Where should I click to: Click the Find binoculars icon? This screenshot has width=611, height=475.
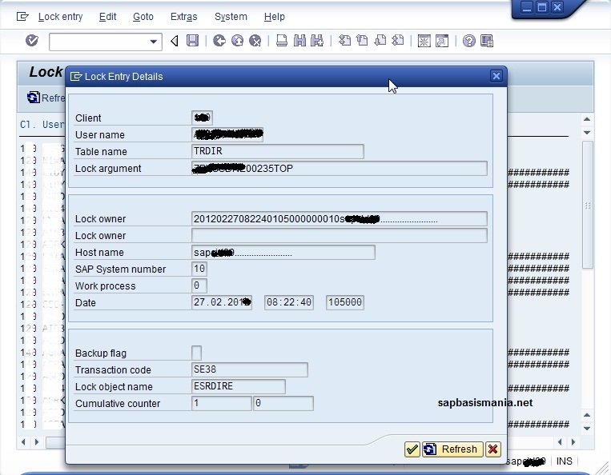299,41
